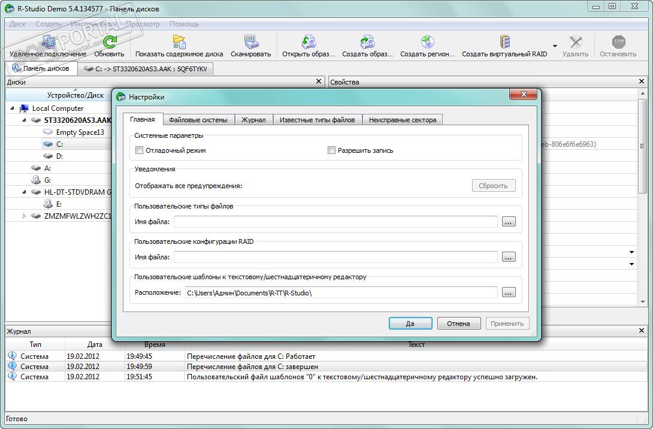Screen dimensions: 653x429
Task: Click the Сбросить button
Action: pos(494,186)
